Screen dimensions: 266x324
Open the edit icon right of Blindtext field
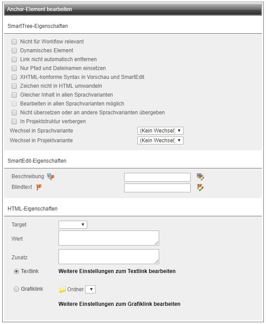coord(200,187)
